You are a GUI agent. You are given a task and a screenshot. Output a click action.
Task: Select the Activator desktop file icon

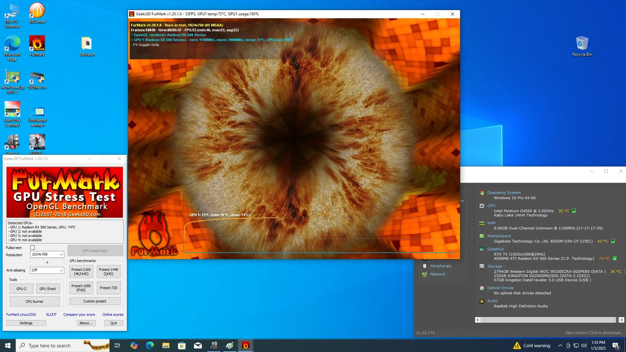click(87, 46)
